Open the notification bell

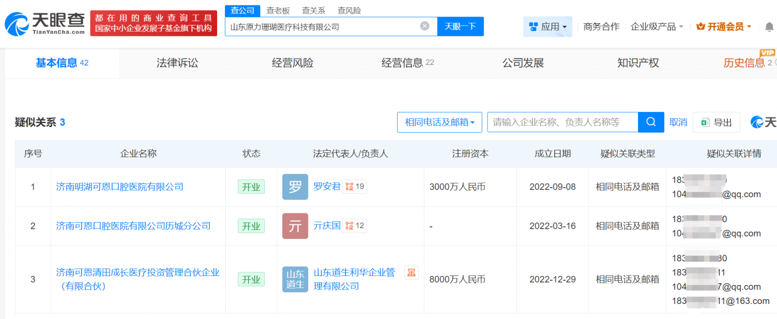[769, 27]
